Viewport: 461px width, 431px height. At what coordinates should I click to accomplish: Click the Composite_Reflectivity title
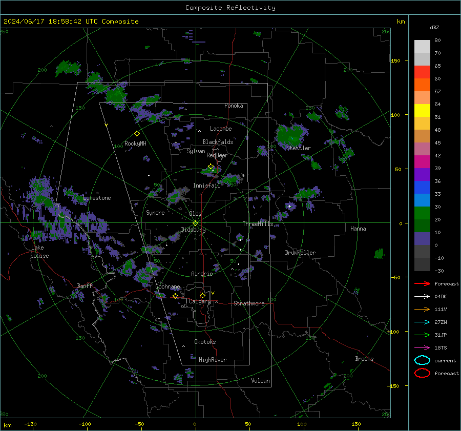pyautogui.click(x=230, y=8)
